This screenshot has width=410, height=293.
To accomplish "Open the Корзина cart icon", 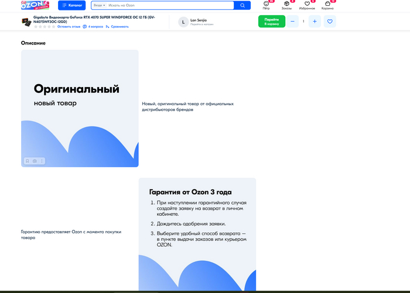I will [x=327, y=5].
